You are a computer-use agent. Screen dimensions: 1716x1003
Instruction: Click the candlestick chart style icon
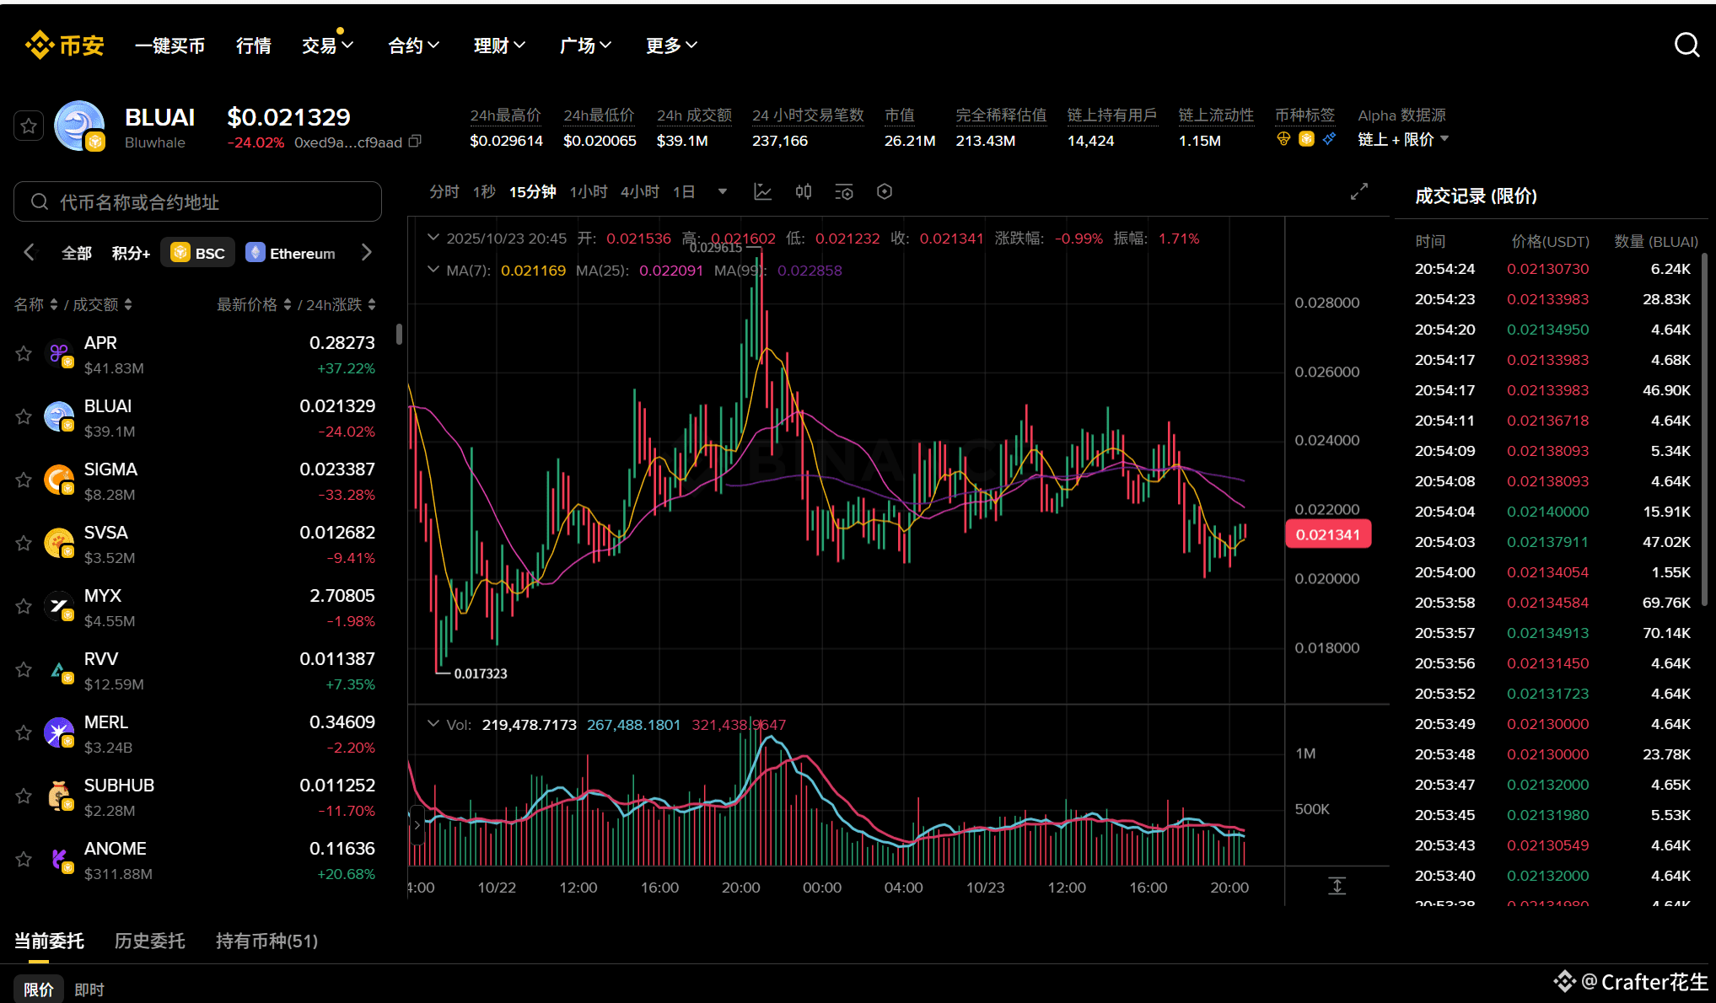tap(803, 192)
